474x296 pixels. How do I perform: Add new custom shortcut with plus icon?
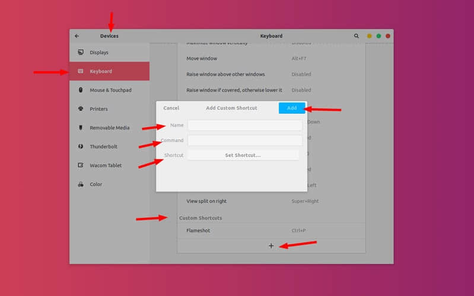(x=271, y=246)
